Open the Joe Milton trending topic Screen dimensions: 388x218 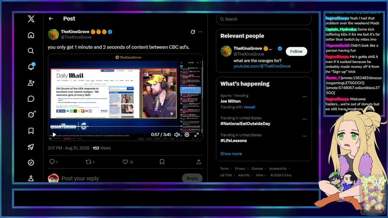[x=230, y=101]
